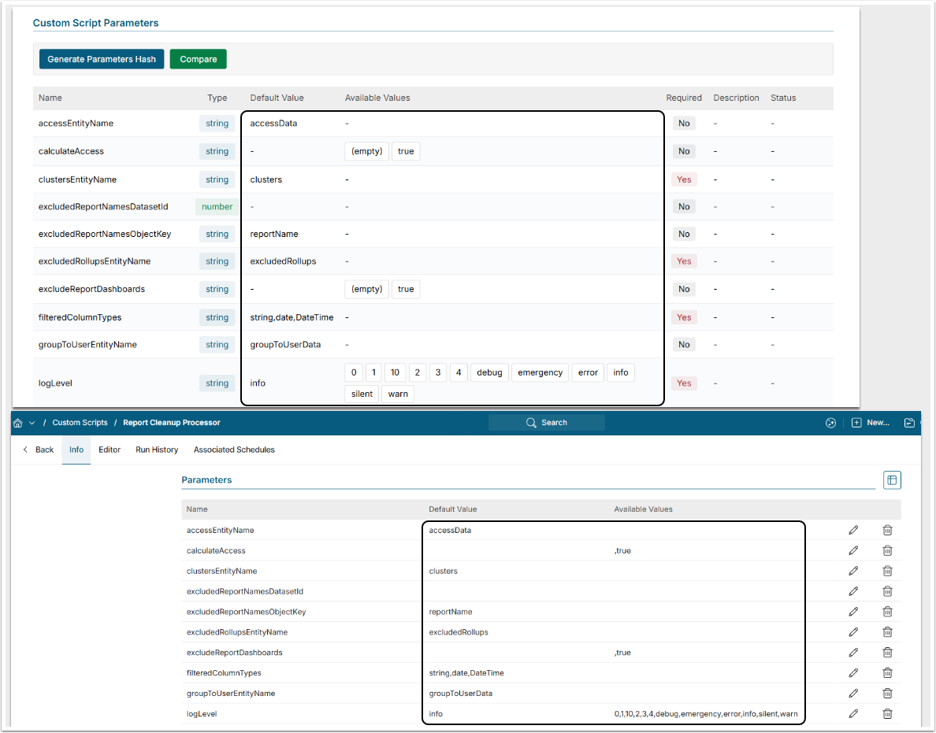Click the folder icon right of New
The width and height of the screenshot is (936, 733).
(909, 423)
